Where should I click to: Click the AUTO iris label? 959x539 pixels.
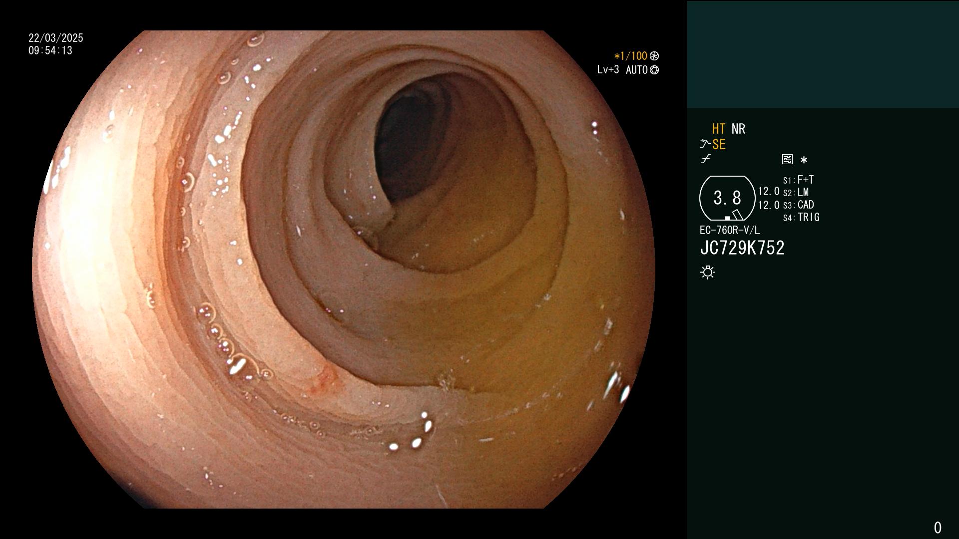click(637, 70)
